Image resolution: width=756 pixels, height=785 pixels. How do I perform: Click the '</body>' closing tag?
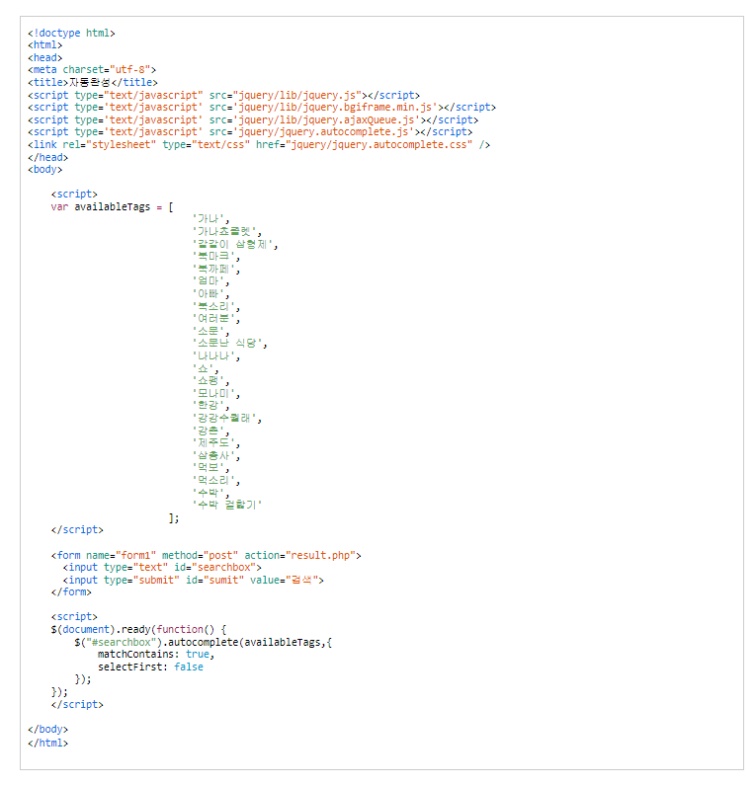pyautogui.click(x=47, y=730)
